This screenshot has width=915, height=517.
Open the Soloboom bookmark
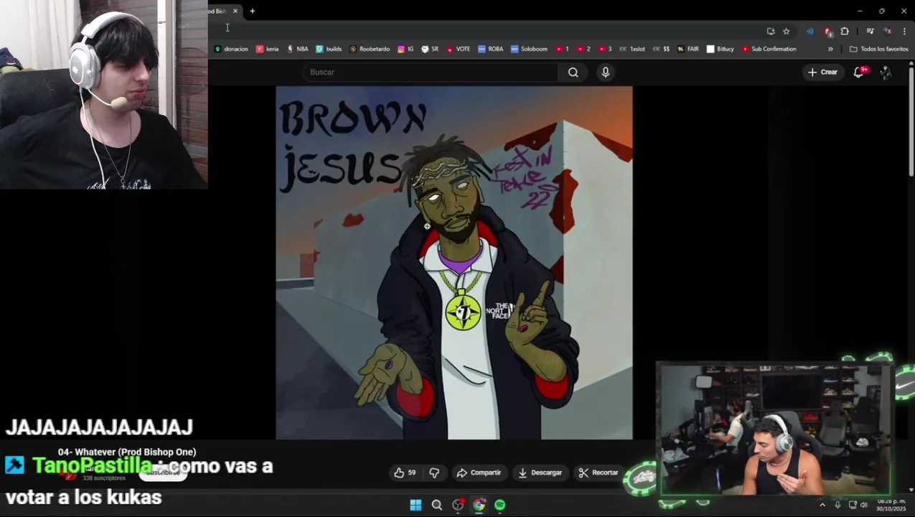coord(529,49)
